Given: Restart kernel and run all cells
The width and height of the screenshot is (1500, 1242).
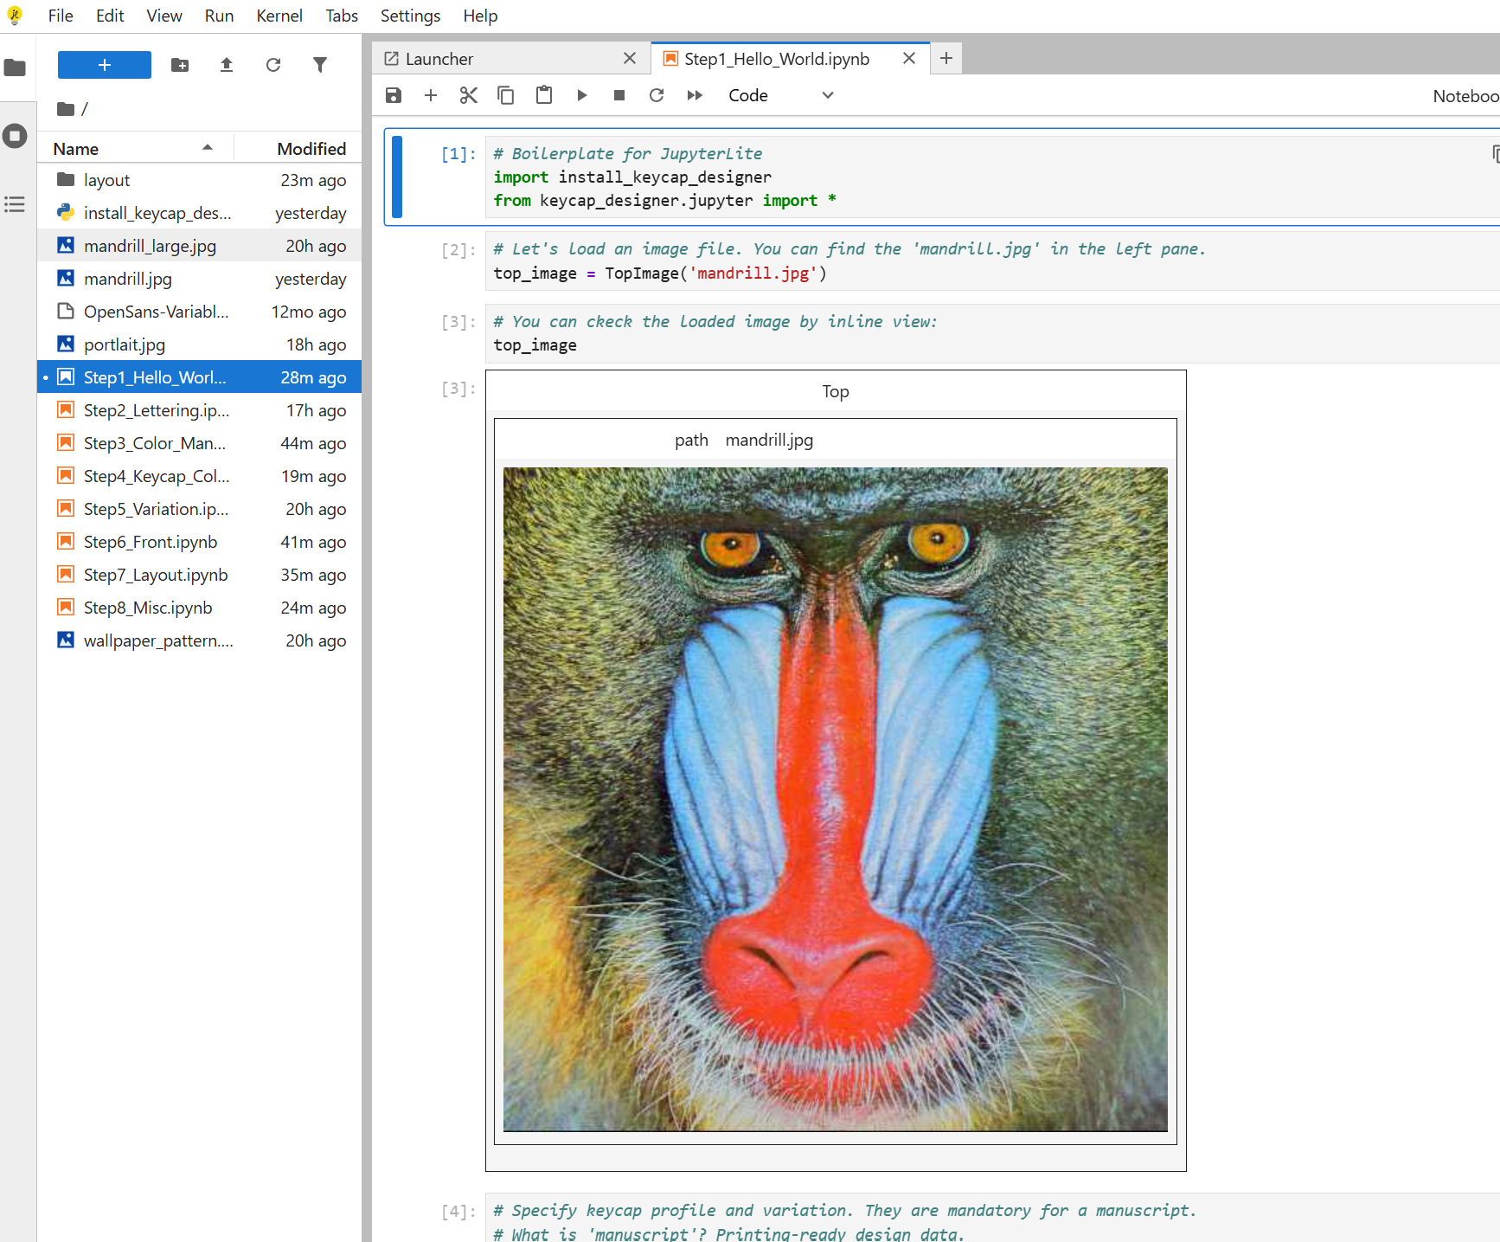Looking at the screenshot, I should coord(695,95).
